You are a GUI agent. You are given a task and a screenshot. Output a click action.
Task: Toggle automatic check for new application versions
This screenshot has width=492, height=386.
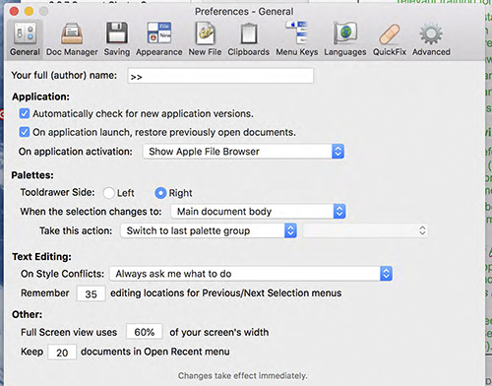point(25,113)
